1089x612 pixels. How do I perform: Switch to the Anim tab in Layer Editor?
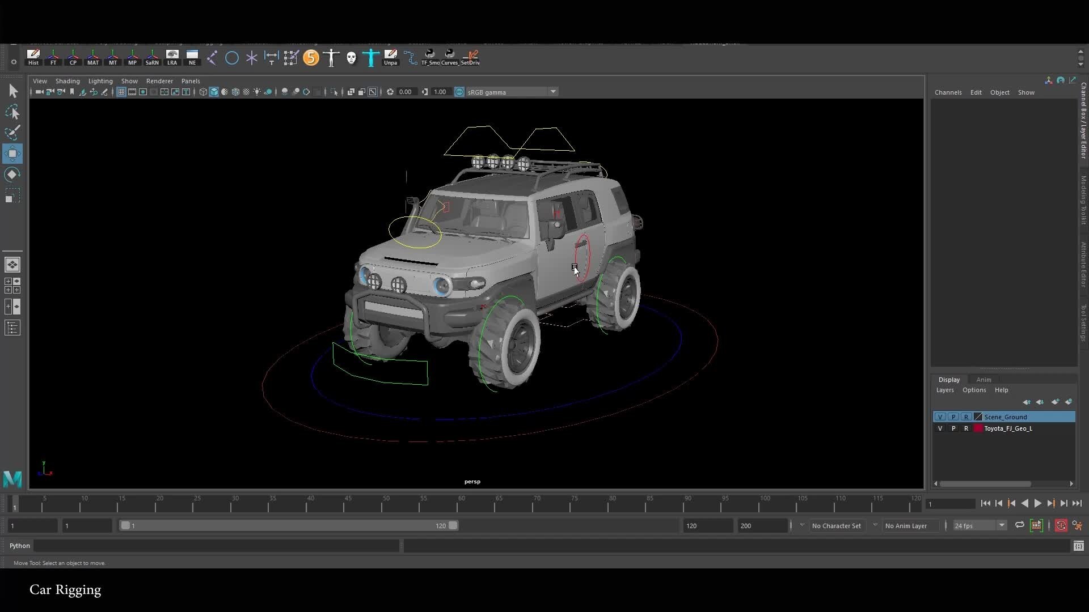click(x=985, y=380)
